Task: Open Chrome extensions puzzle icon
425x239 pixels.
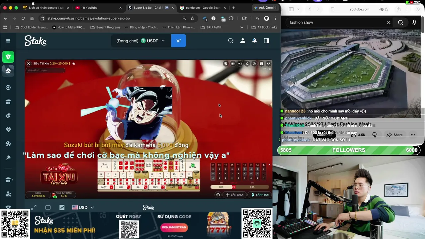Action: click(x=231, y=18)
